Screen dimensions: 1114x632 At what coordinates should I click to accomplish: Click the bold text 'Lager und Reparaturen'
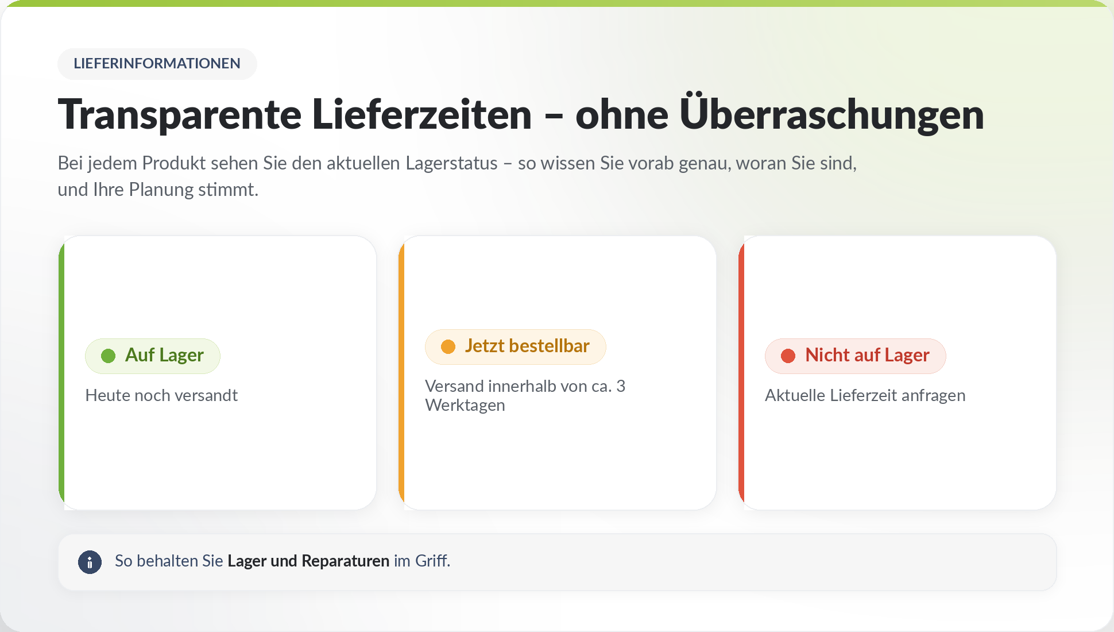click(x=308, y=561)
